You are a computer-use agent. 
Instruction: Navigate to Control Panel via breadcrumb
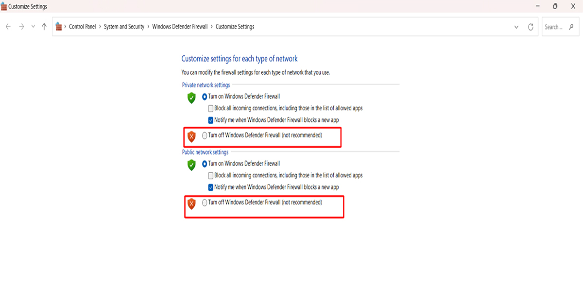[x=84, y=27]
